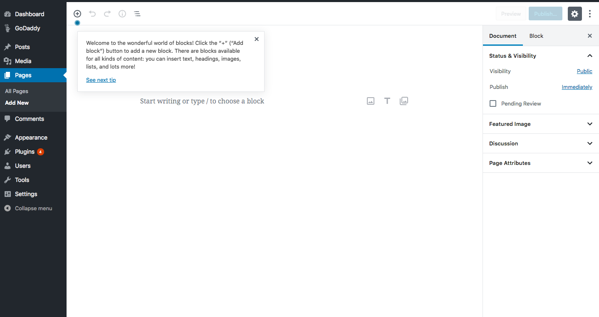Insert a Gallery block via shortcut icon
Image resolution: width=599 pixels, height=317 pixels.
404,101
